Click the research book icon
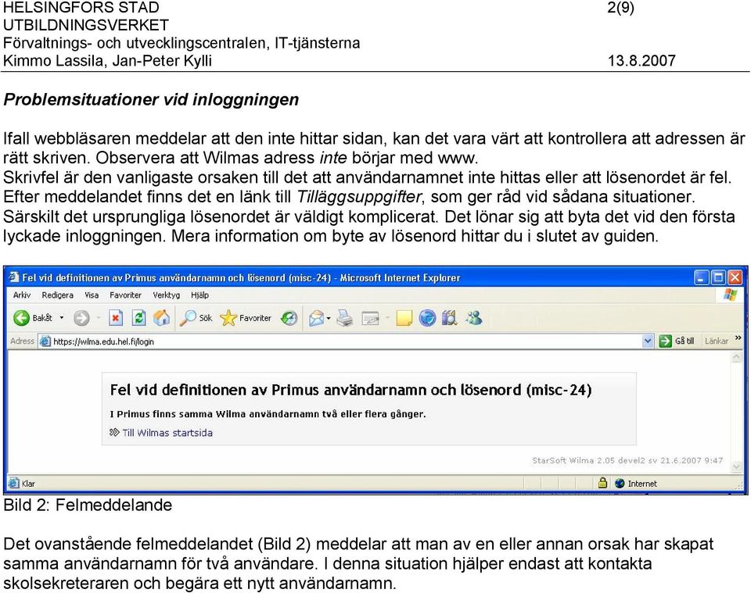The image size is (751, 593). (x=450, y=318)
